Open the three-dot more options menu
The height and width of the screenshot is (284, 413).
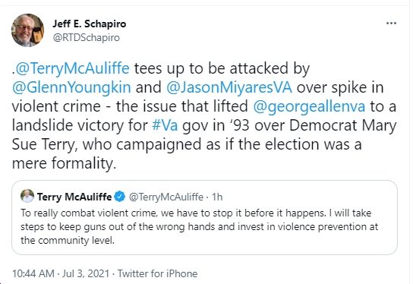tap(391, 24)
